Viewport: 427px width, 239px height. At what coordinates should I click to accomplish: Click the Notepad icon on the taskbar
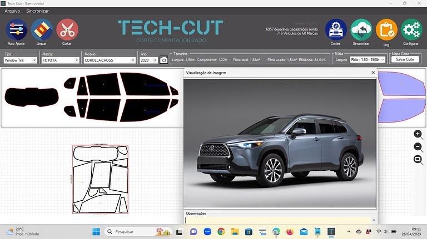click(x=317, y=232)
